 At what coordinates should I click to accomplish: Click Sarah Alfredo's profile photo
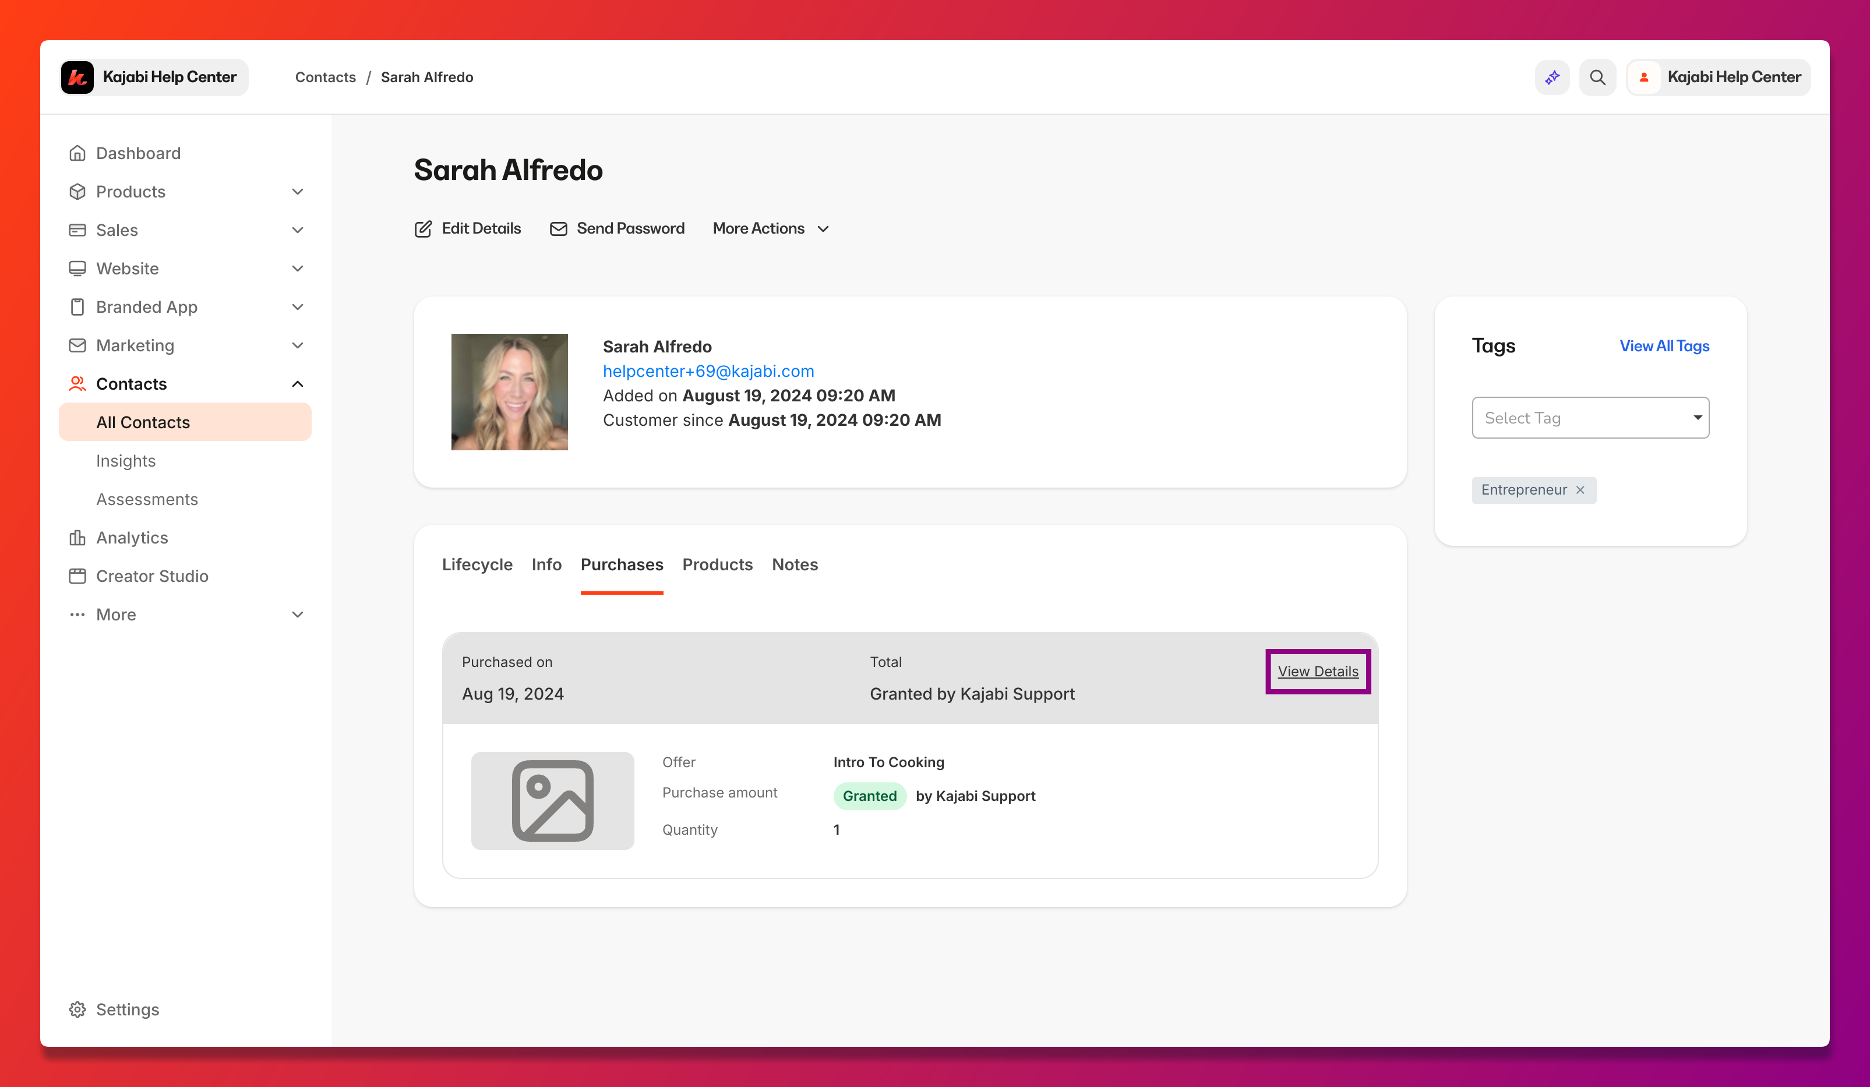509,392
